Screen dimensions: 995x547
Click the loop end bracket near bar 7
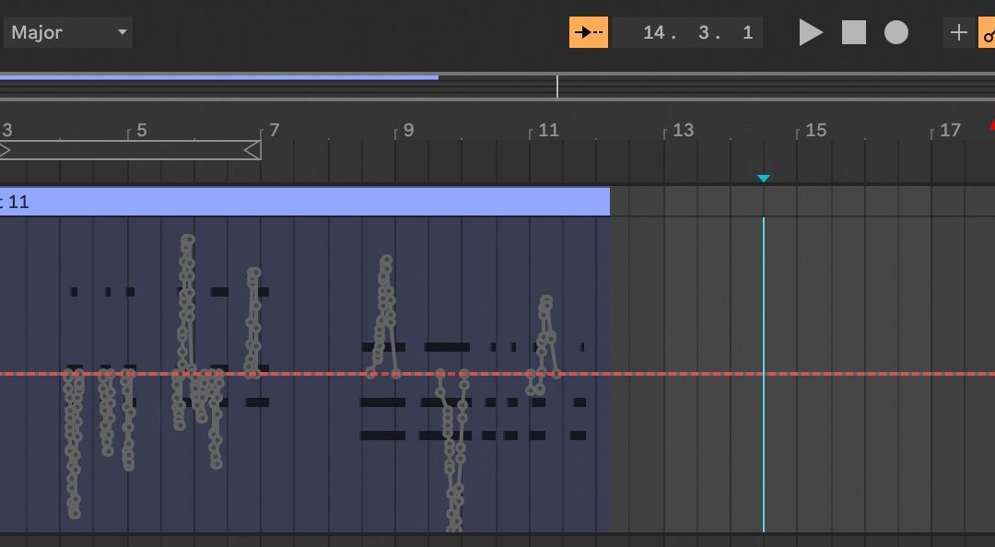[x=252, y=149]
